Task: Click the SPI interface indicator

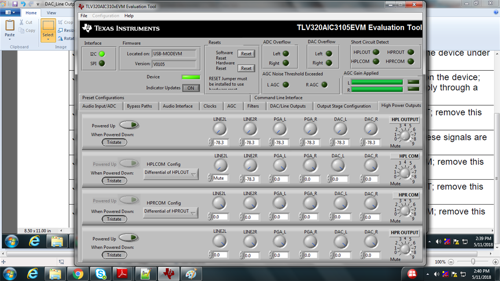Action: click(102, 63)
